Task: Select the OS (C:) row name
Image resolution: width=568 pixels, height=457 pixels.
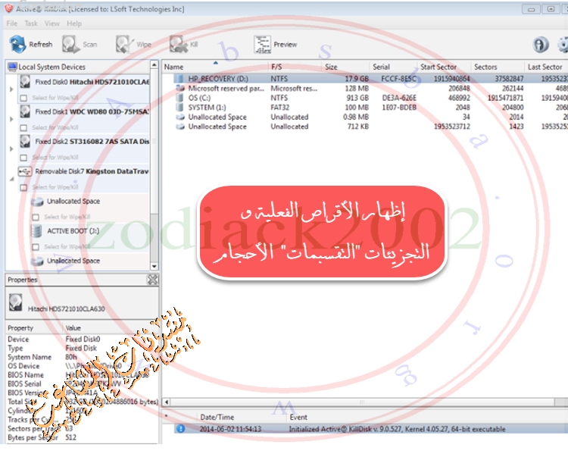Action: pos(199,98)
